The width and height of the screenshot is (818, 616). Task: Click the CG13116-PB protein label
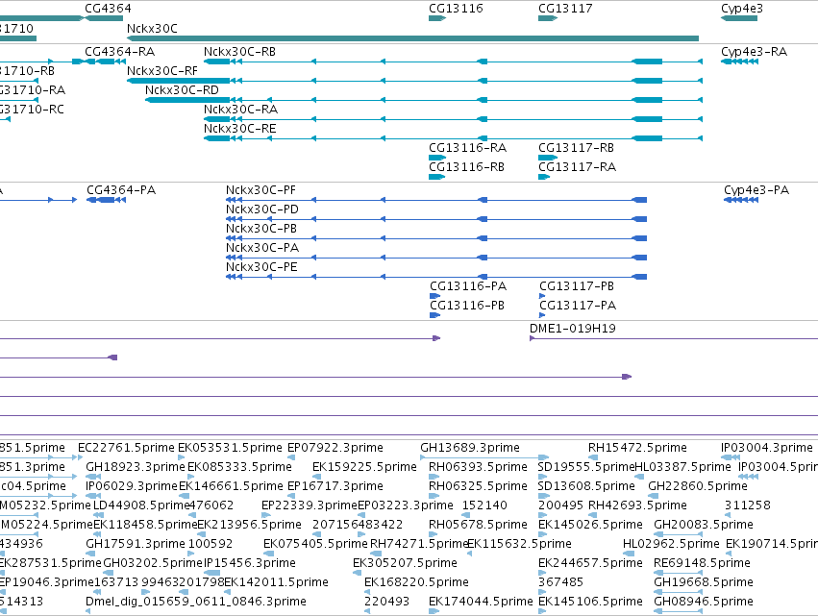pyautogui.click(x=467, y=306)
